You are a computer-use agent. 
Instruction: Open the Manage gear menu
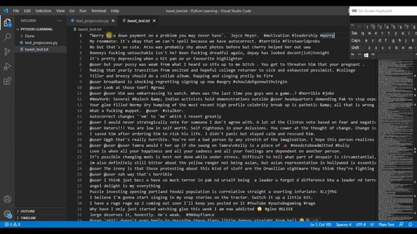[7, 214]
